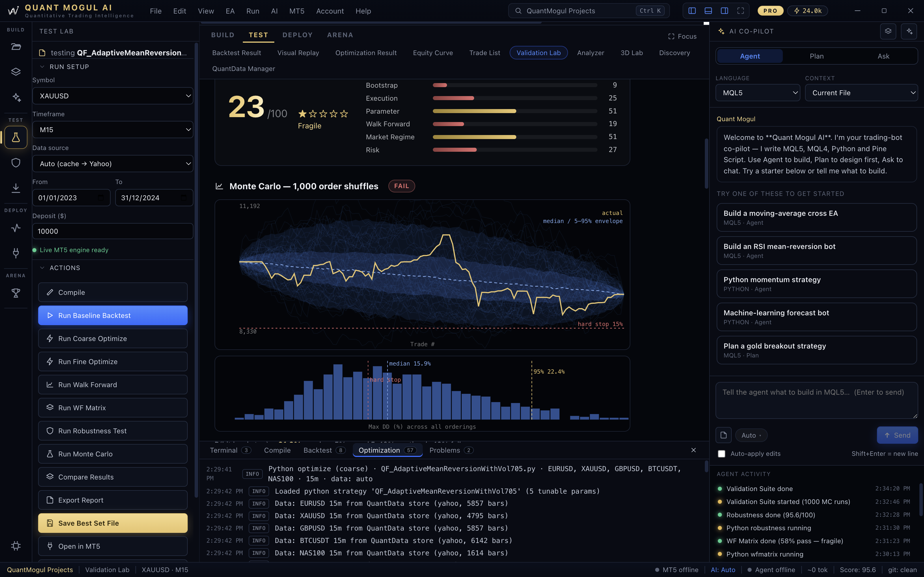
Task: Open the Trade List tab
Action: [485, 53]
